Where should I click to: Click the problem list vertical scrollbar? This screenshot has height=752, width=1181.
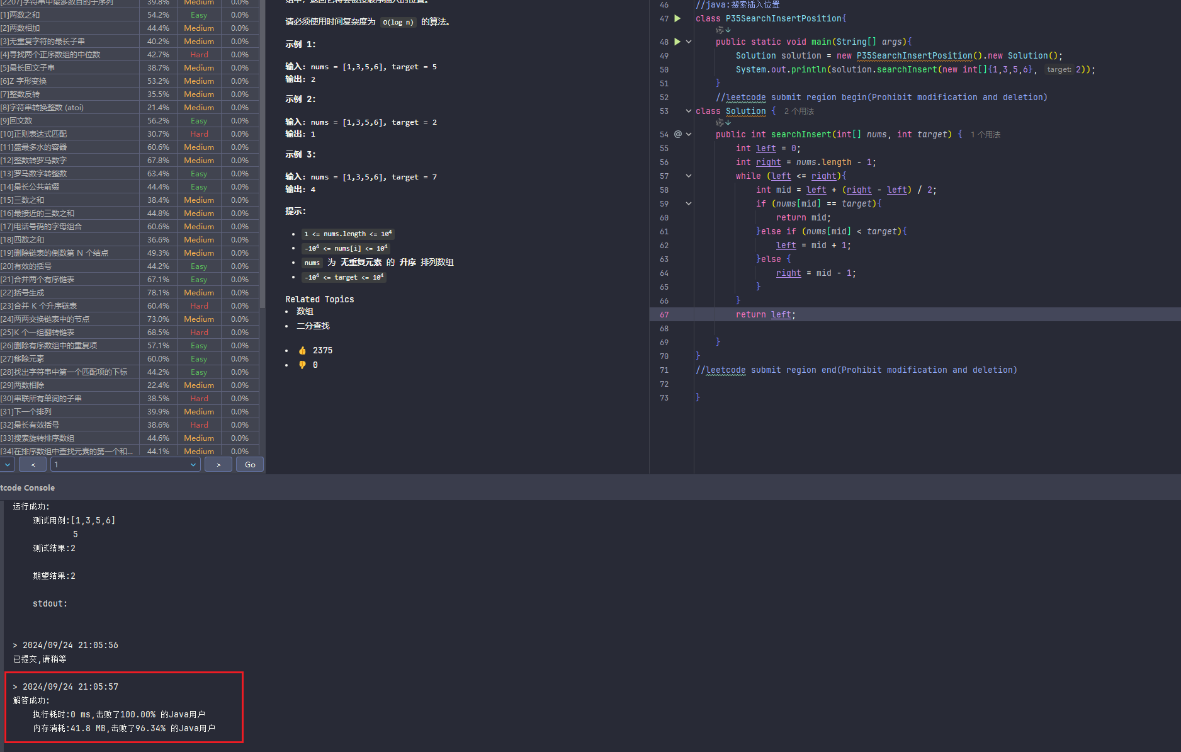click(262, 154)
